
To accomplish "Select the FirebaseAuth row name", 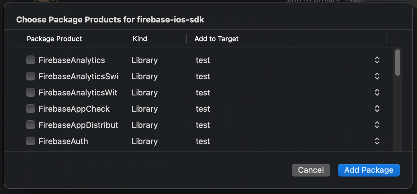I will coord(63,141).
